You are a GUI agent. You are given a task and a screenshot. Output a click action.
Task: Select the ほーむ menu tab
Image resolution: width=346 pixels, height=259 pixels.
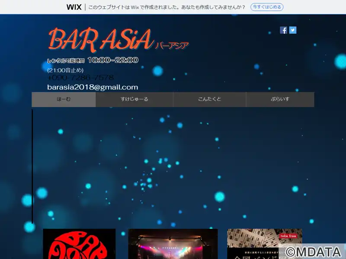click(64, 99)
